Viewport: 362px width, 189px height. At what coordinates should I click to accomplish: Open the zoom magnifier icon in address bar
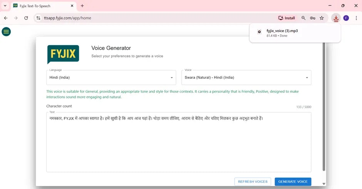pos(303,18)
